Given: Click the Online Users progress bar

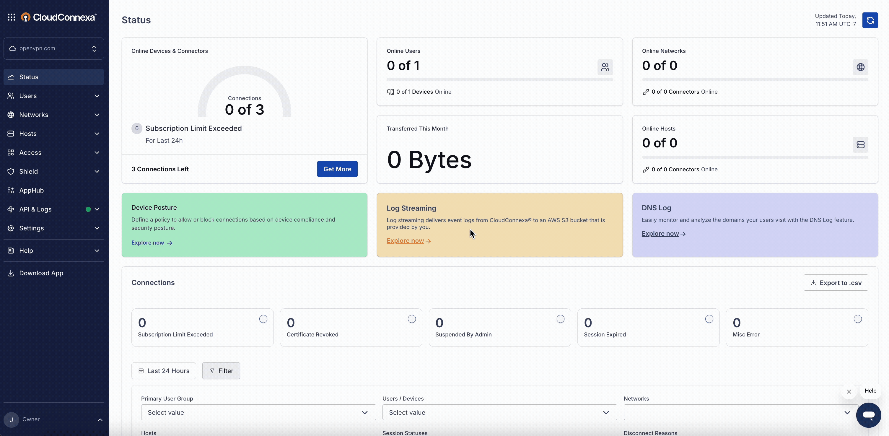Looking at the screenshot, I should pyautogui.click(x=499, y=80).
